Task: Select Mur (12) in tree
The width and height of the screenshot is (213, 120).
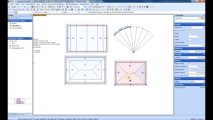Action: [14, 41]
